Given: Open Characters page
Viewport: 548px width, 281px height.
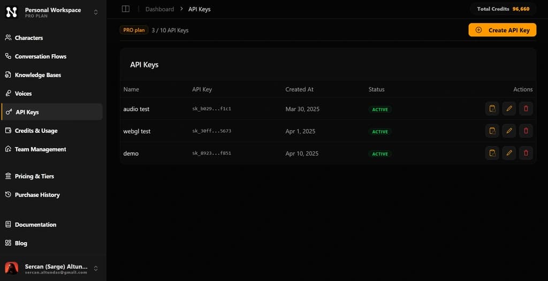Looking at the screenshot, I should pyautogui.click(x=52, y=38).
